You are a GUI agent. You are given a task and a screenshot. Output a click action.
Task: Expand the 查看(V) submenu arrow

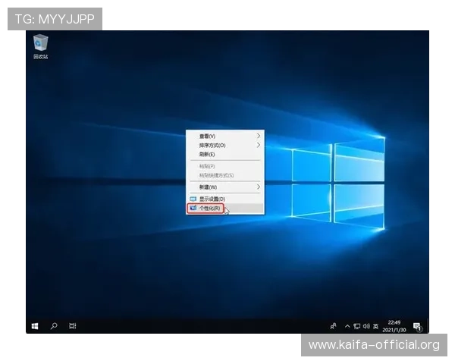click(259, 136)
